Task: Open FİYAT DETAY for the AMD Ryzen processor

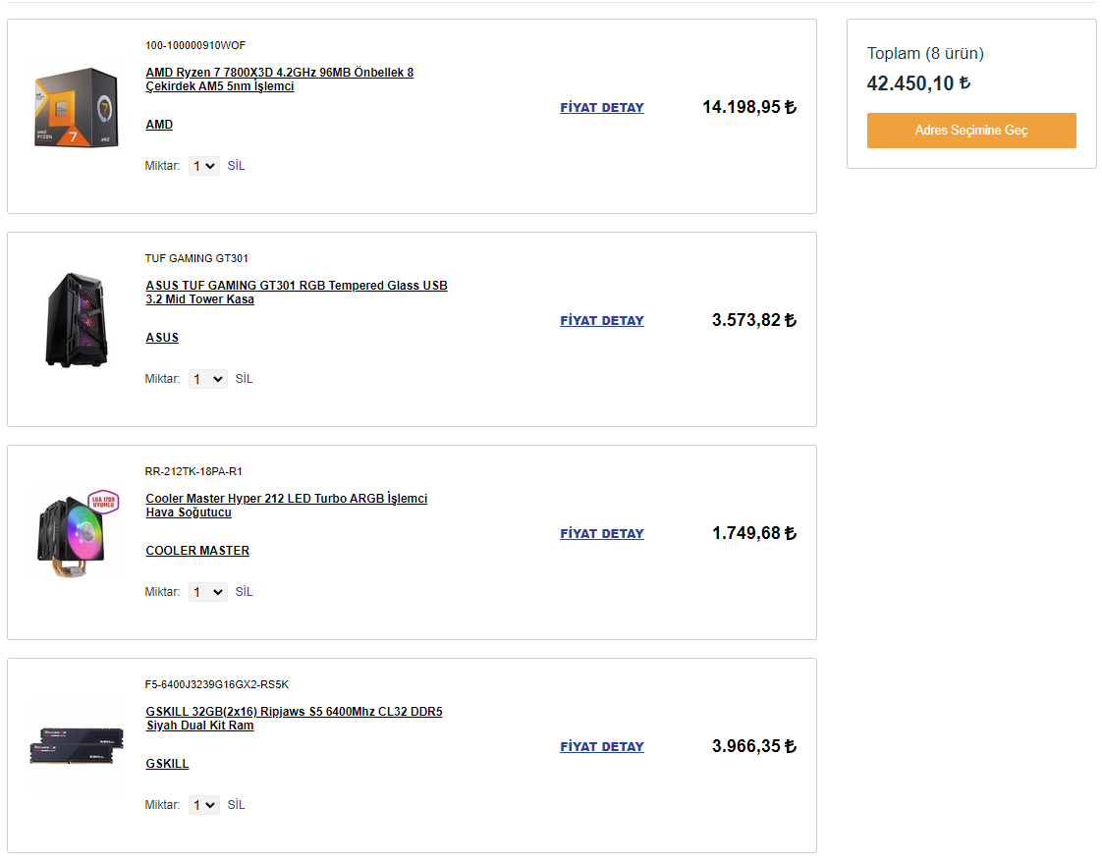Action: 602,108
